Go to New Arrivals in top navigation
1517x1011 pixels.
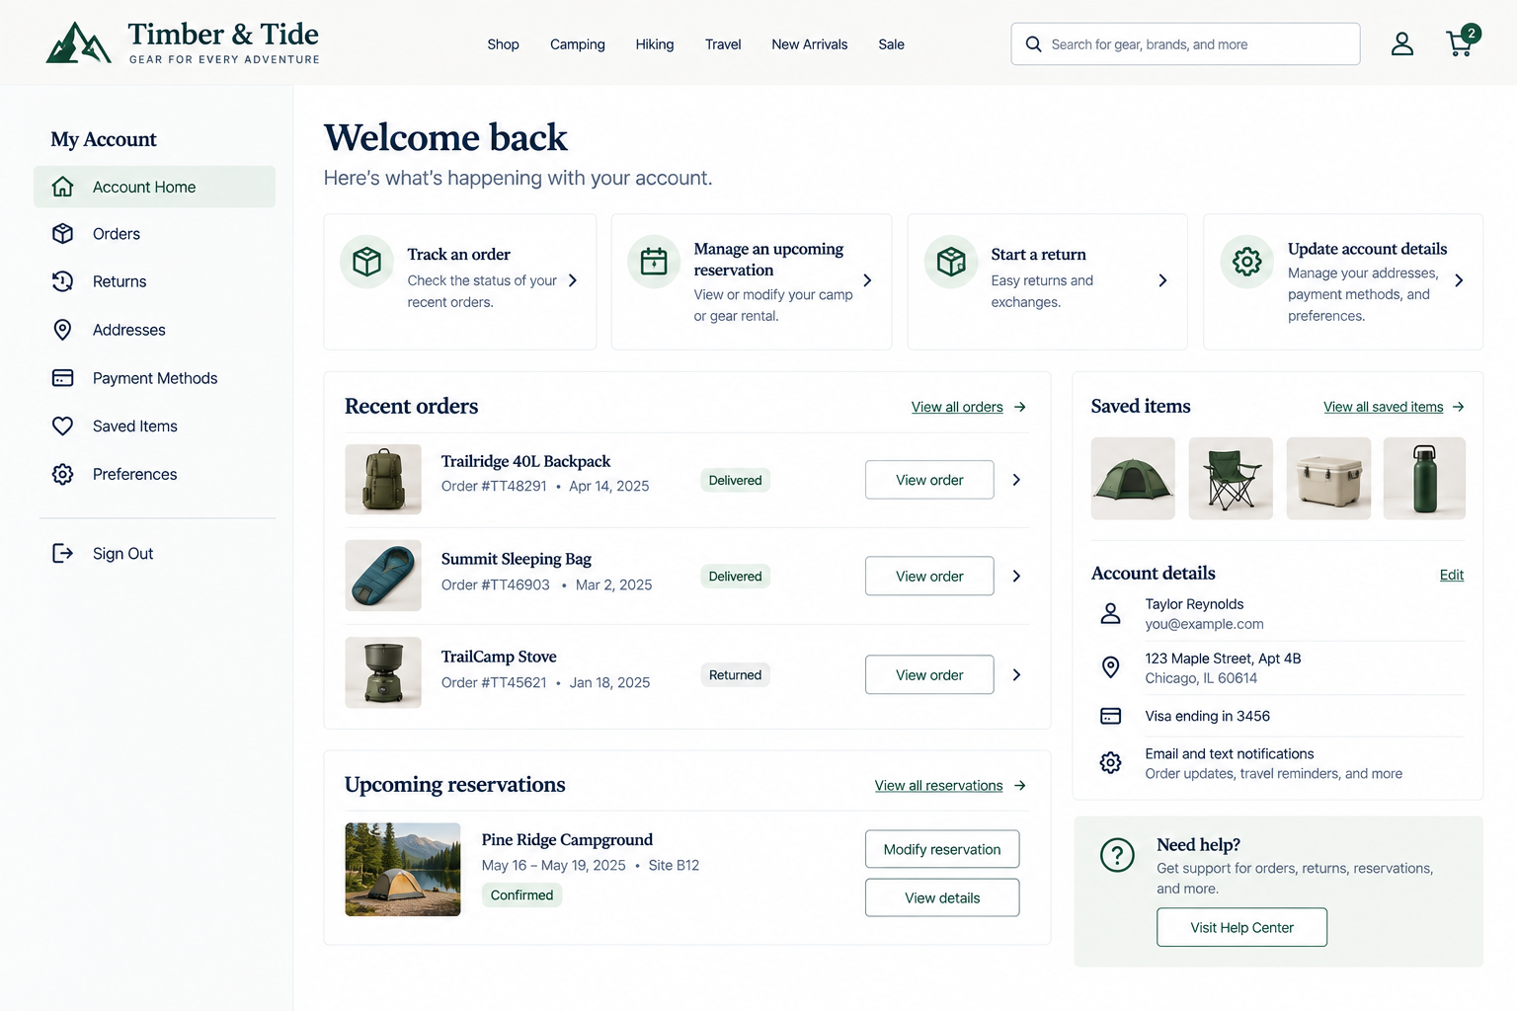810,44
